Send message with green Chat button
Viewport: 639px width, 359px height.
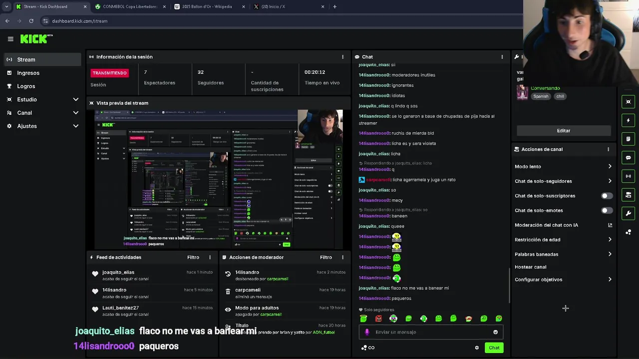494,348
